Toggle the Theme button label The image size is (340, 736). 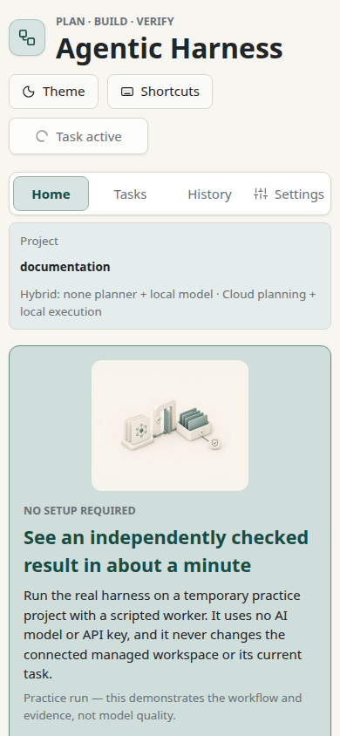tap(64, 92)
